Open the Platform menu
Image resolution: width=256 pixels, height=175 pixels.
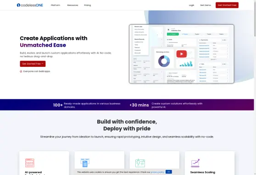(x=56, y=5)
